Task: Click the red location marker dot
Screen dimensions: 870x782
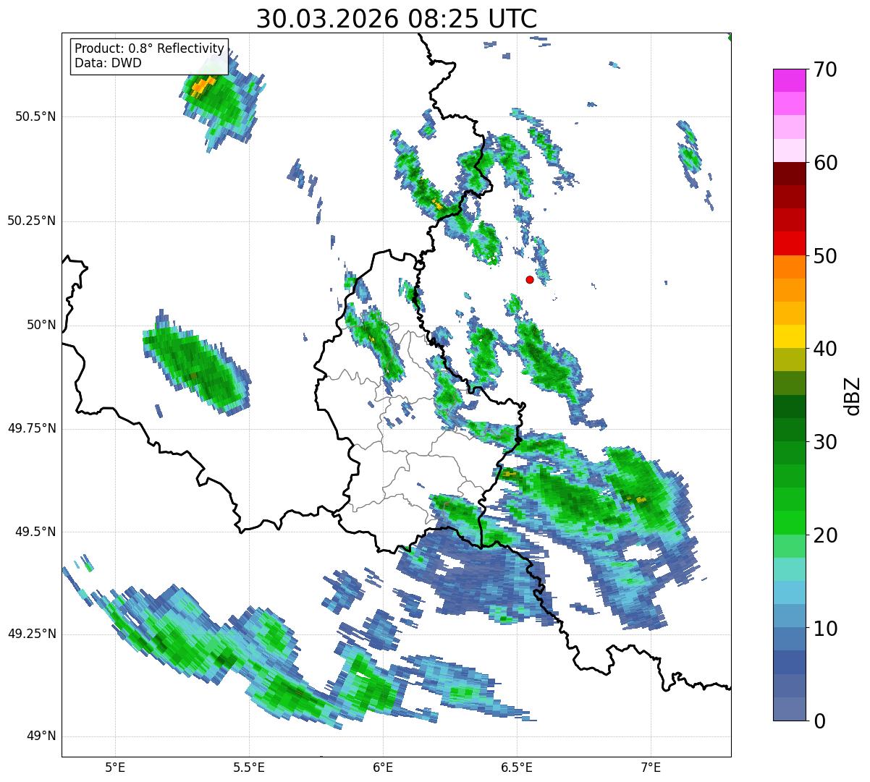Action: [x=530, y=279]
